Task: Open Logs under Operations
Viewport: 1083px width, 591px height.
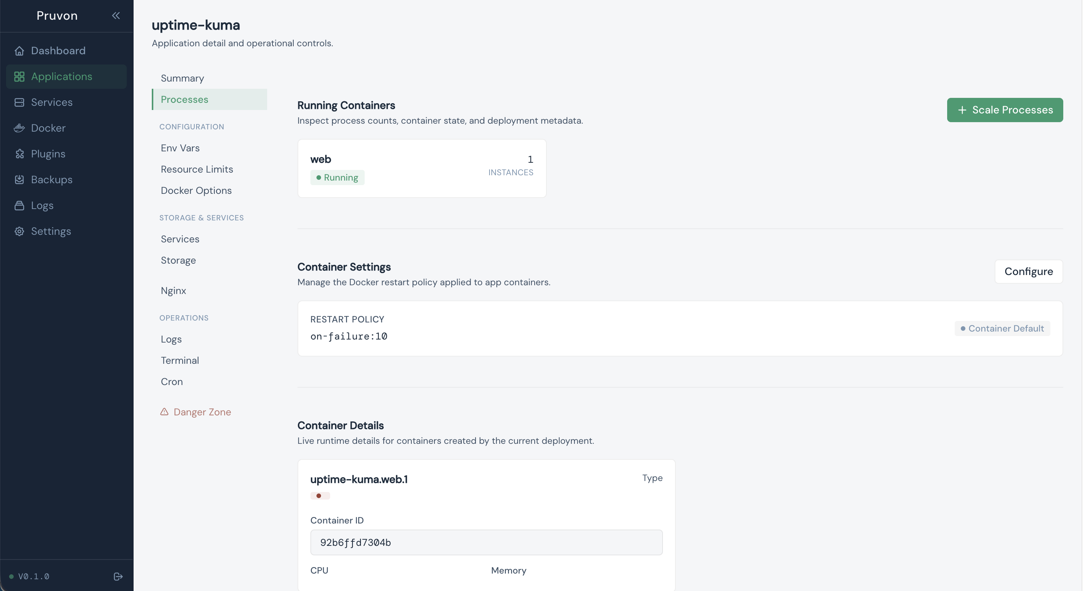Action: [209, 339]
